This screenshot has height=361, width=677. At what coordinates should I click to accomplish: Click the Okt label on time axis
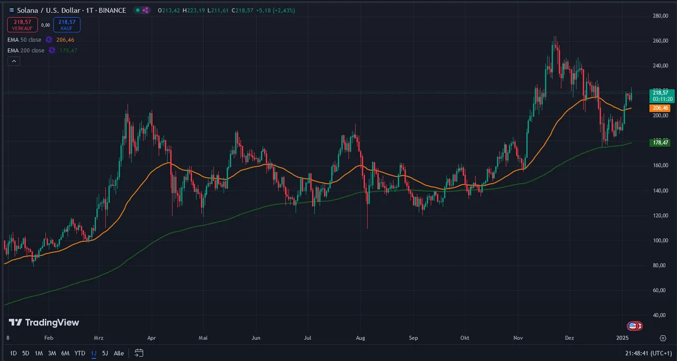pos(465,338)
